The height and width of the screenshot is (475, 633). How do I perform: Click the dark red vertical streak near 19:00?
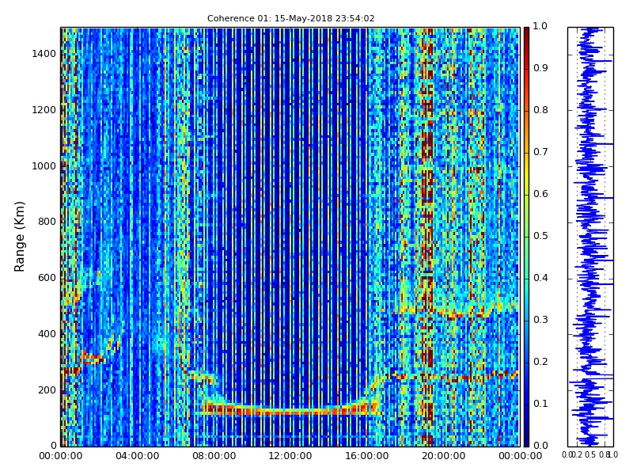(427, 237)
